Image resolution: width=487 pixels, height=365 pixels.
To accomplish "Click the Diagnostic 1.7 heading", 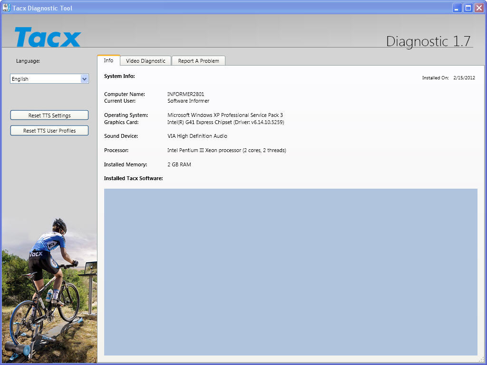I will [x=429, y=41].
